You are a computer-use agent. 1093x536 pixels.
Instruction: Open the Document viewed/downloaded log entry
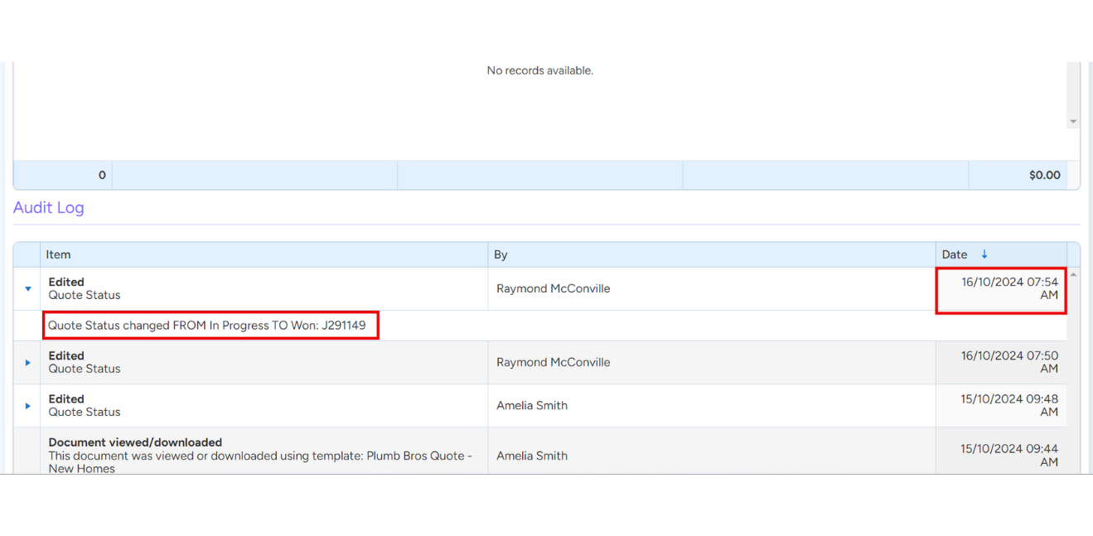click(135, 442)
